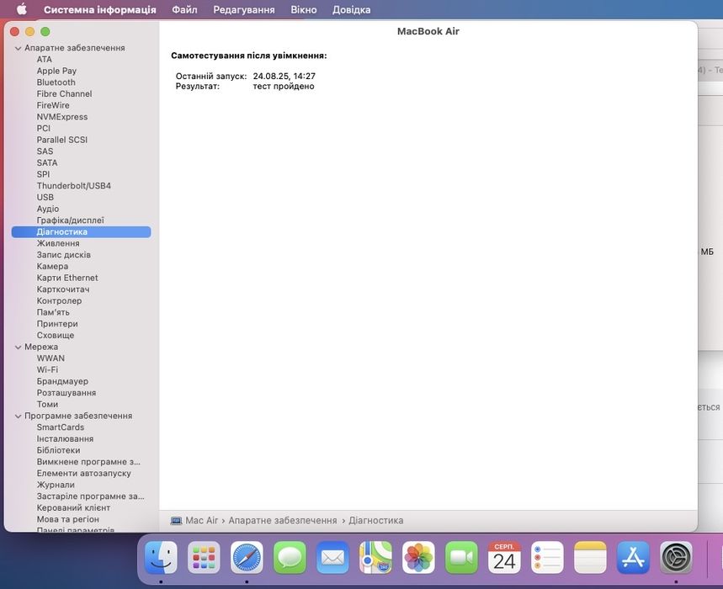
Task: Open the Apple menu
Action: click(x=22, y=9)
